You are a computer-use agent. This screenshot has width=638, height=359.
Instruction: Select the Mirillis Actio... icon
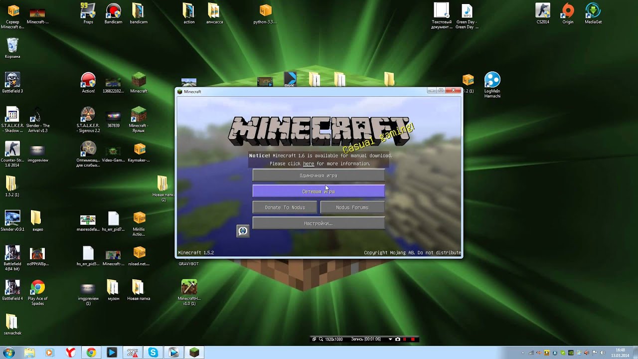coord(140,223)
